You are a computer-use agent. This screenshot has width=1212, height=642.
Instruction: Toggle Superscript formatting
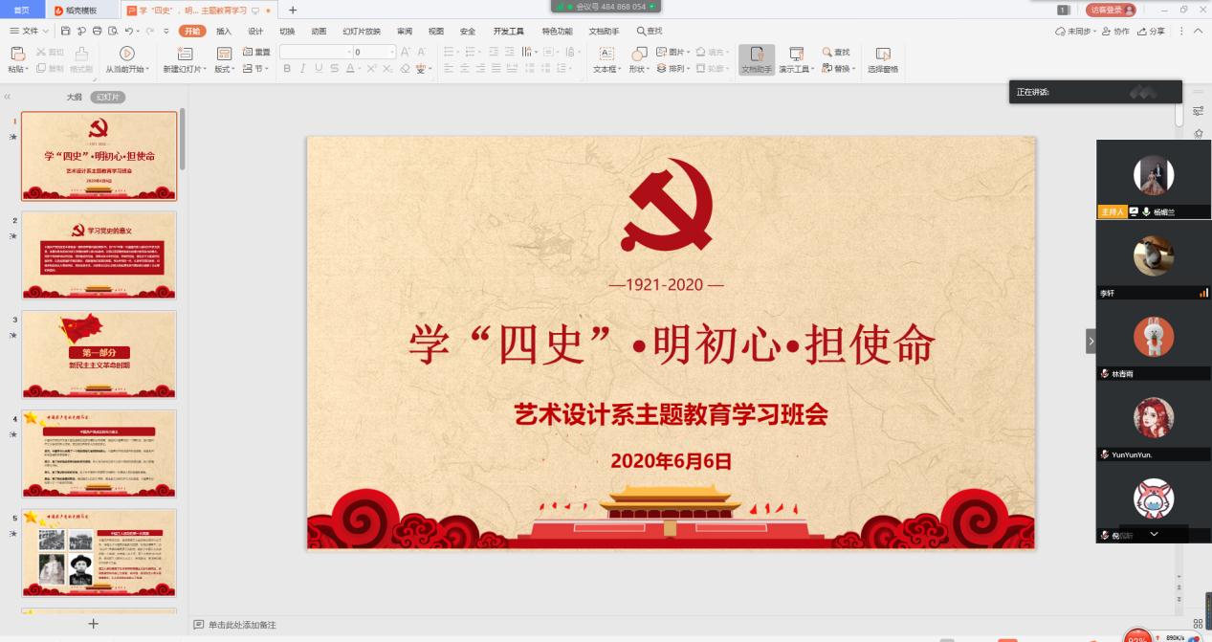(x=373, y=69)
